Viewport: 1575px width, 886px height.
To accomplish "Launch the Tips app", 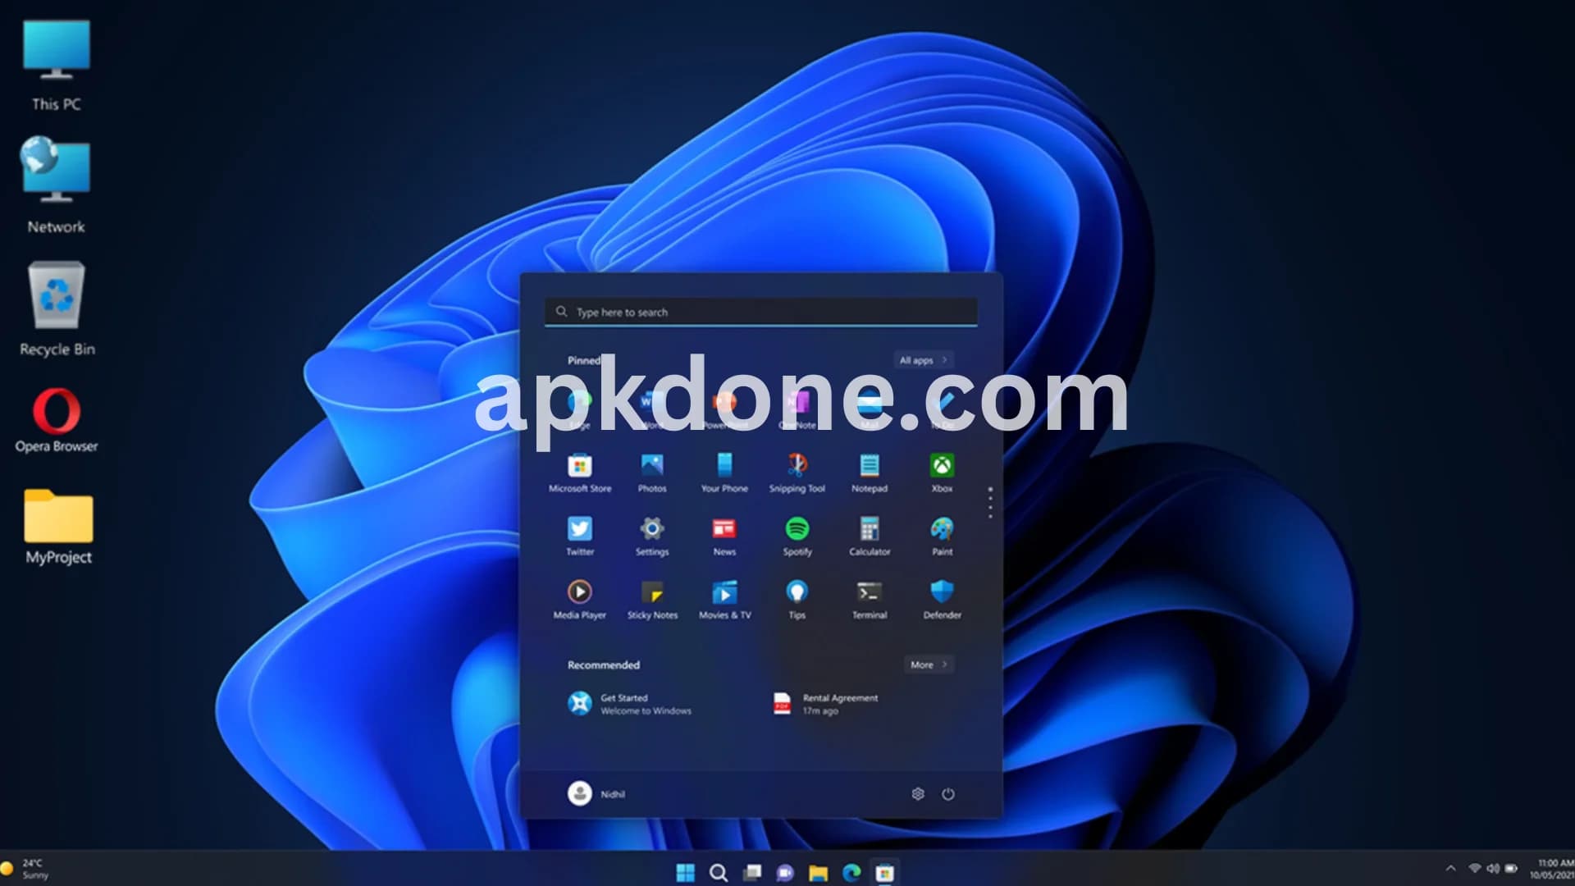I will 797,600.
